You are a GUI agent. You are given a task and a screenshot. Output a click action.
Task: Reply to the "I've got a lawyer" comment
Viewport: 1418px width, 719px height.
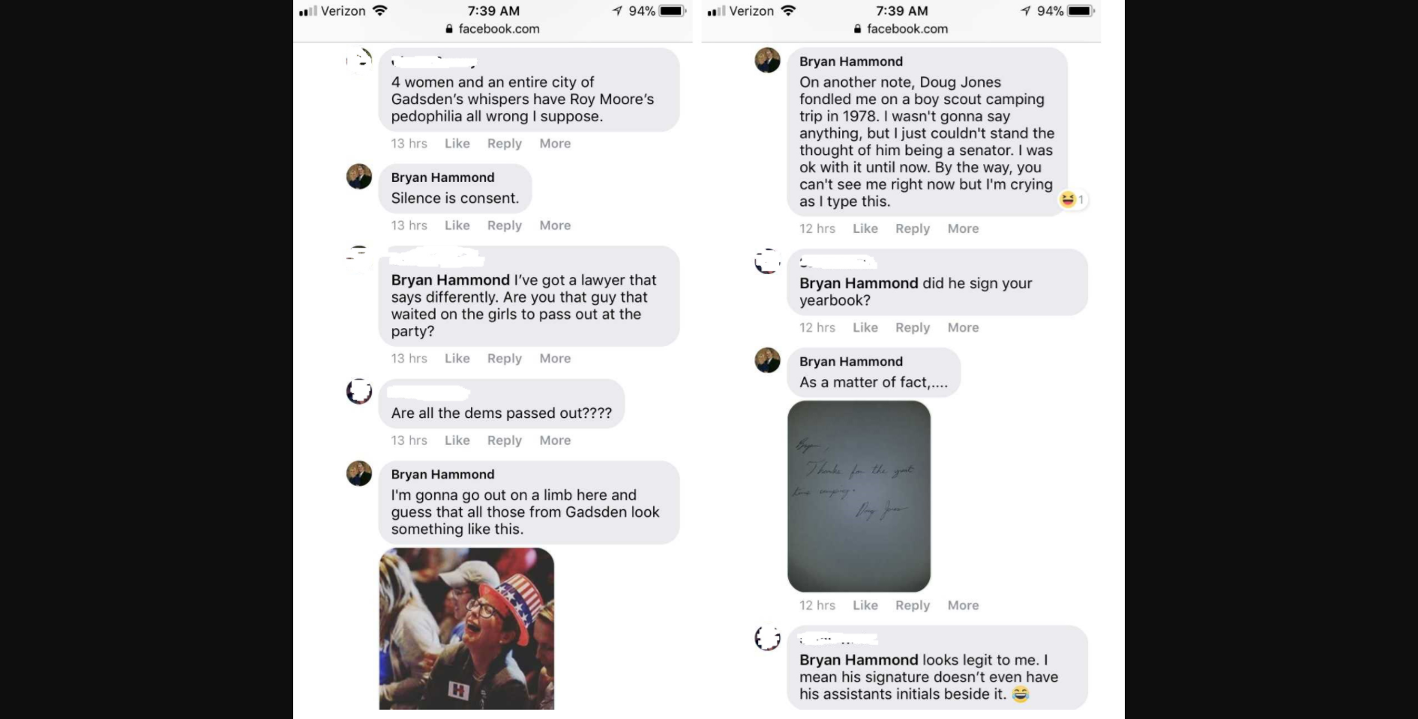[x=504, y=359]
